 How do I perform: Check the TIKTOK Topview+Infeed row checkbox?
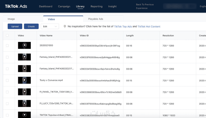pos(7,115)
